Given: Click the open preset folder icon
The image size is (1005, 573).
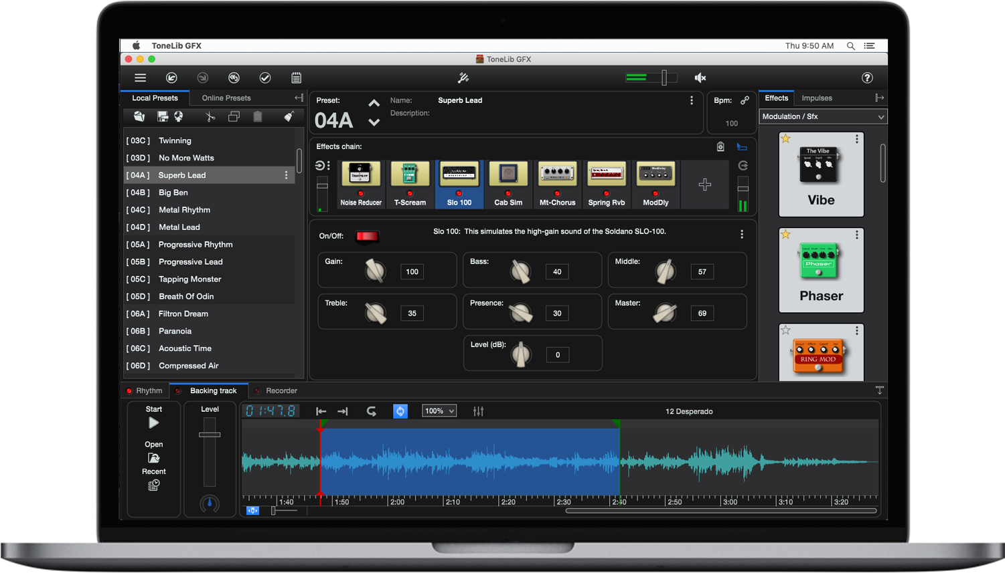Looking at the screenshot, I should click(x=139, y=116).
